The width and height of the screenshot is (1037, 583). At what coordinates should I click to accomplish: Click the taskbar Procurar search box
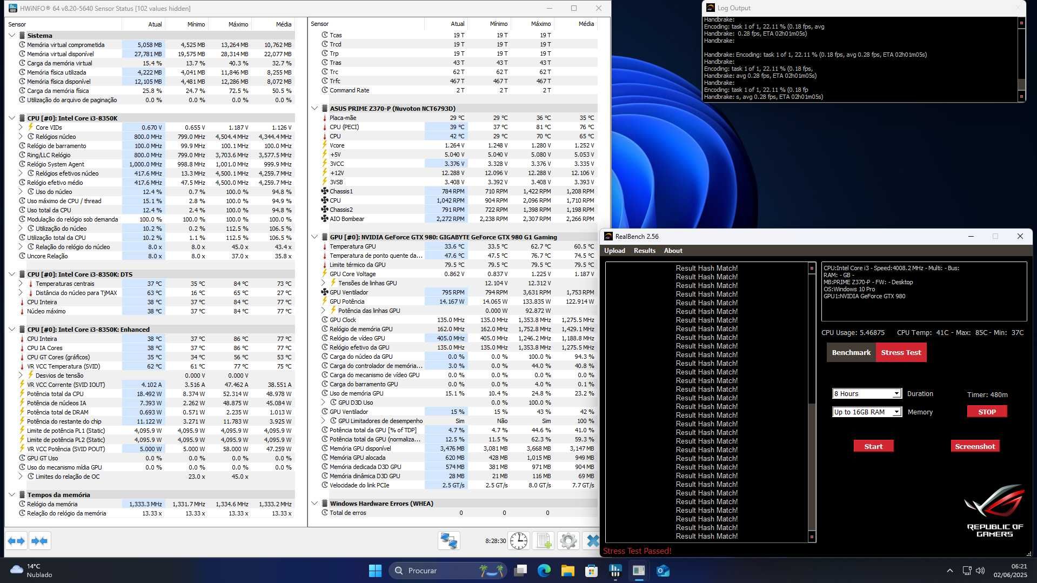tap(449, 571)
